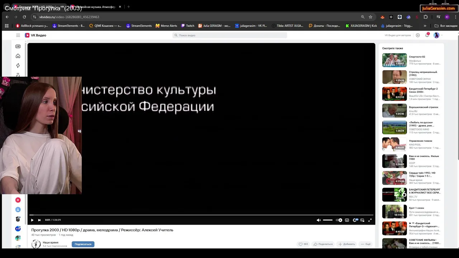This screenshot has height=258, width=459.
Task: Open a new browser tab with plus
Action: point(128,7)
